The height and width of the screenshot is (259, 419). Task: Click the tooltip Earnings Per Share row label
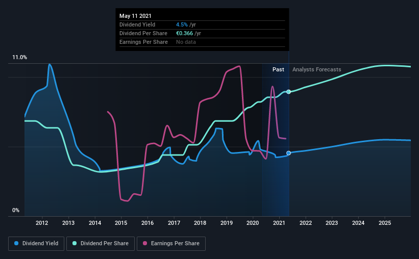pos(143,42)
